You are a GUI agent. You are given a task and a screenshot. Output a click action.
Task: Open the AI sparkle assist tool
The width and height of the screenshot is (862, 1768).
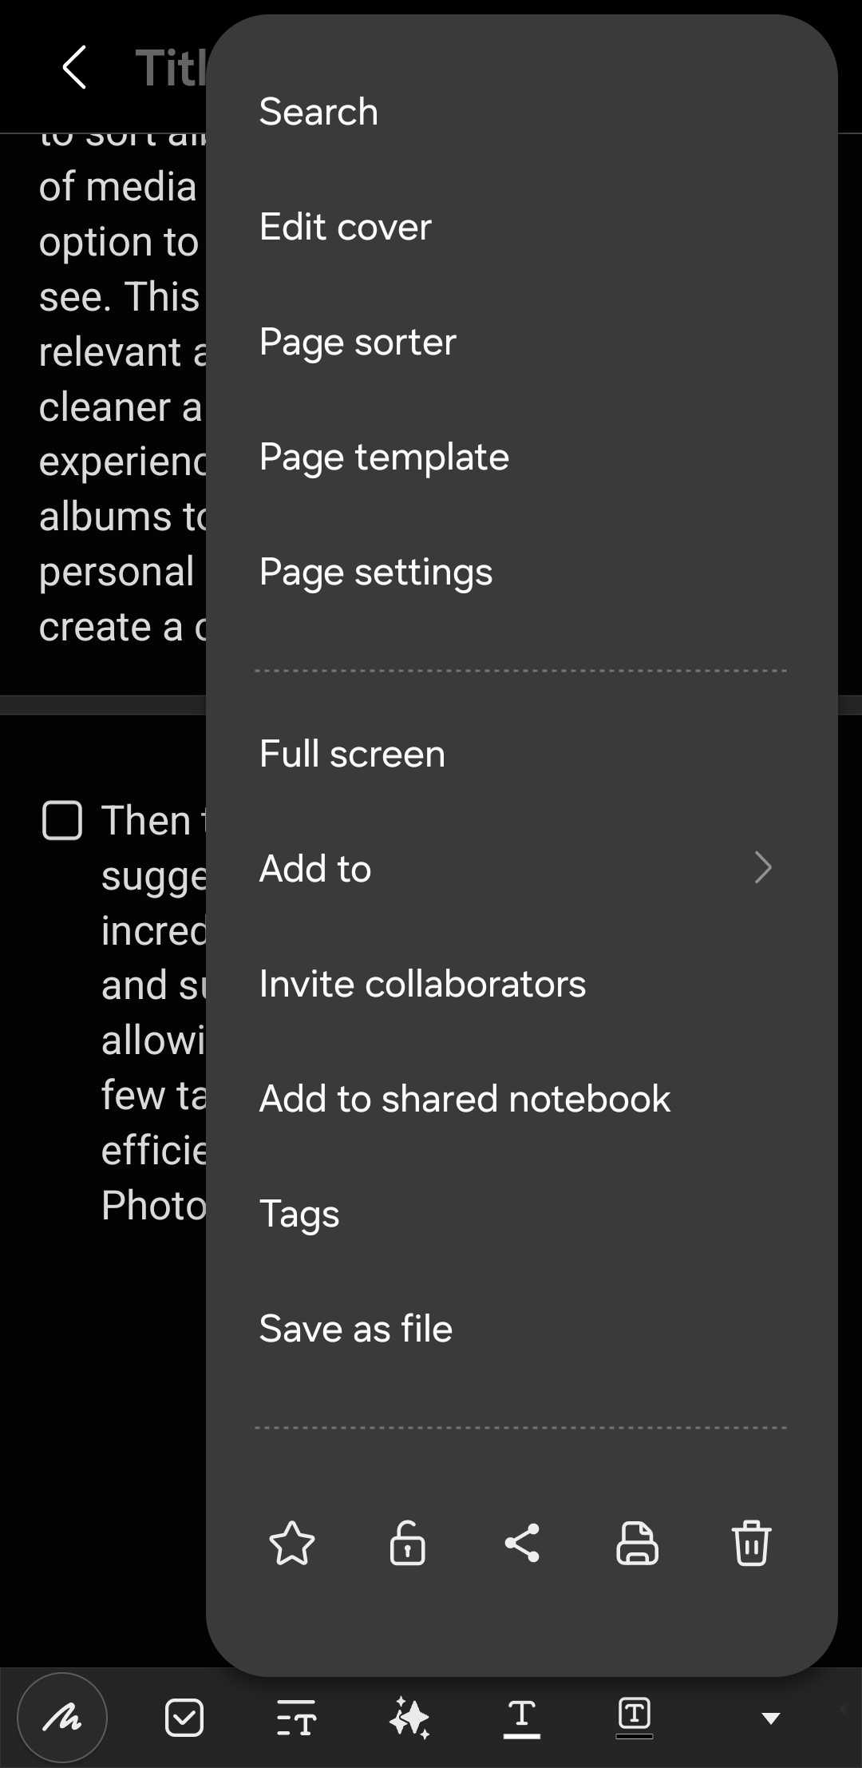(x=409, y=1718)
